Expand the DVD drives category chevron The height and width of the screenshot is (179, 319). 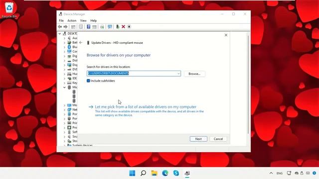coord(64,70)
